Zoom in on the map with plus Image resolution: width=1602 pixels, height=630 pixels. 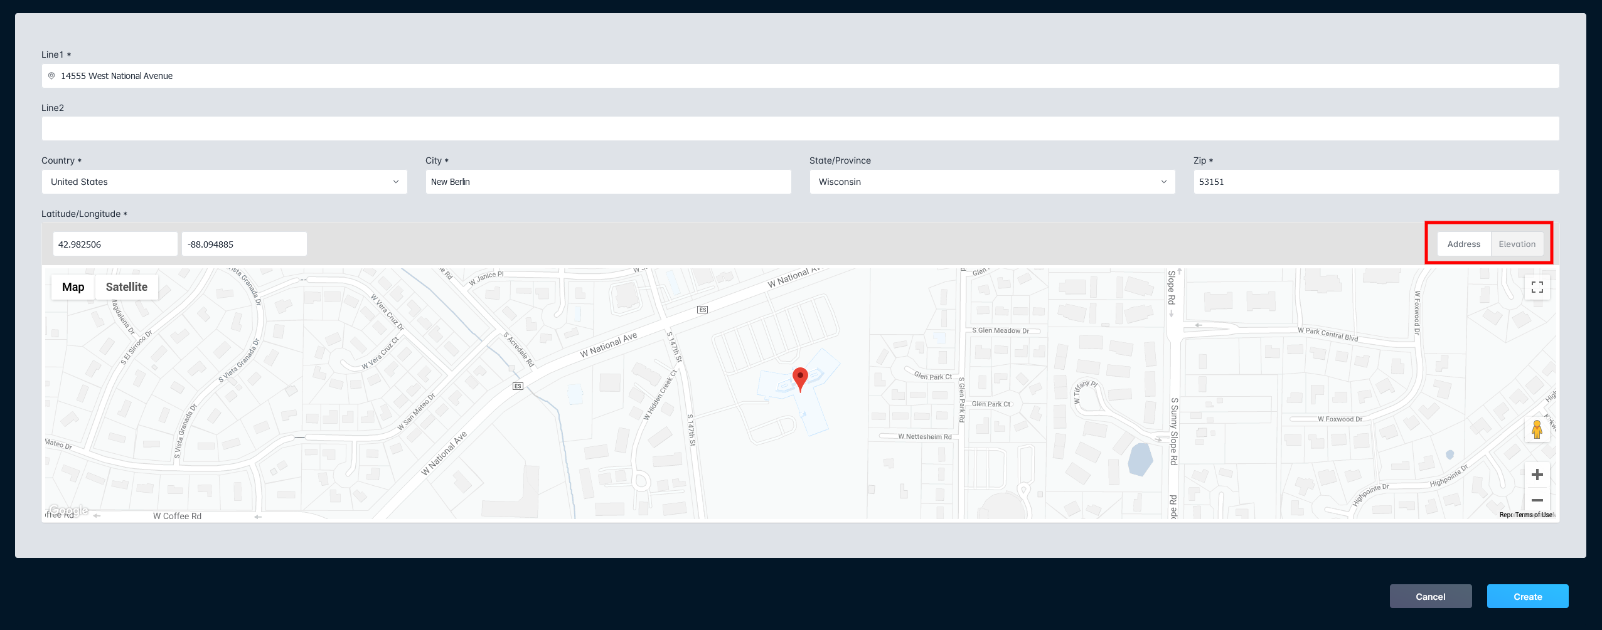tap(1537, 475)
